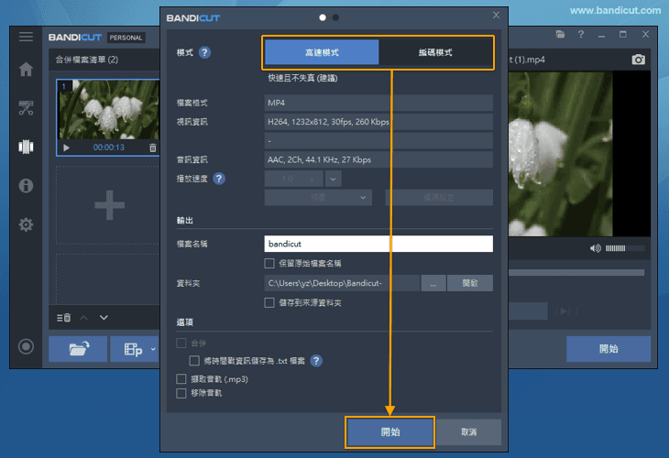The height and width of the screenshot is (458, 669).
Task: Click help icon next to 播放速度
Action: click(219, 179)
